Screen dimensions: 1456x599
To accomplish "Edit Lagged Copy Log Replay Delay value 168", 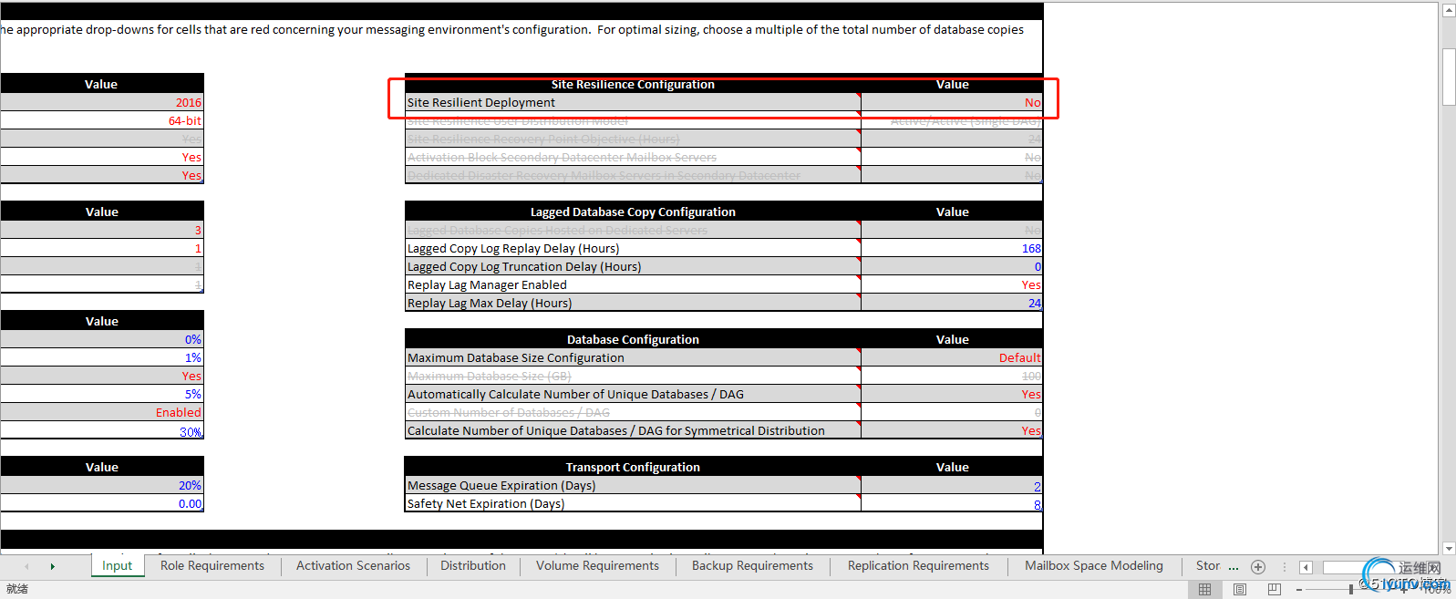I will pos(952,248).
